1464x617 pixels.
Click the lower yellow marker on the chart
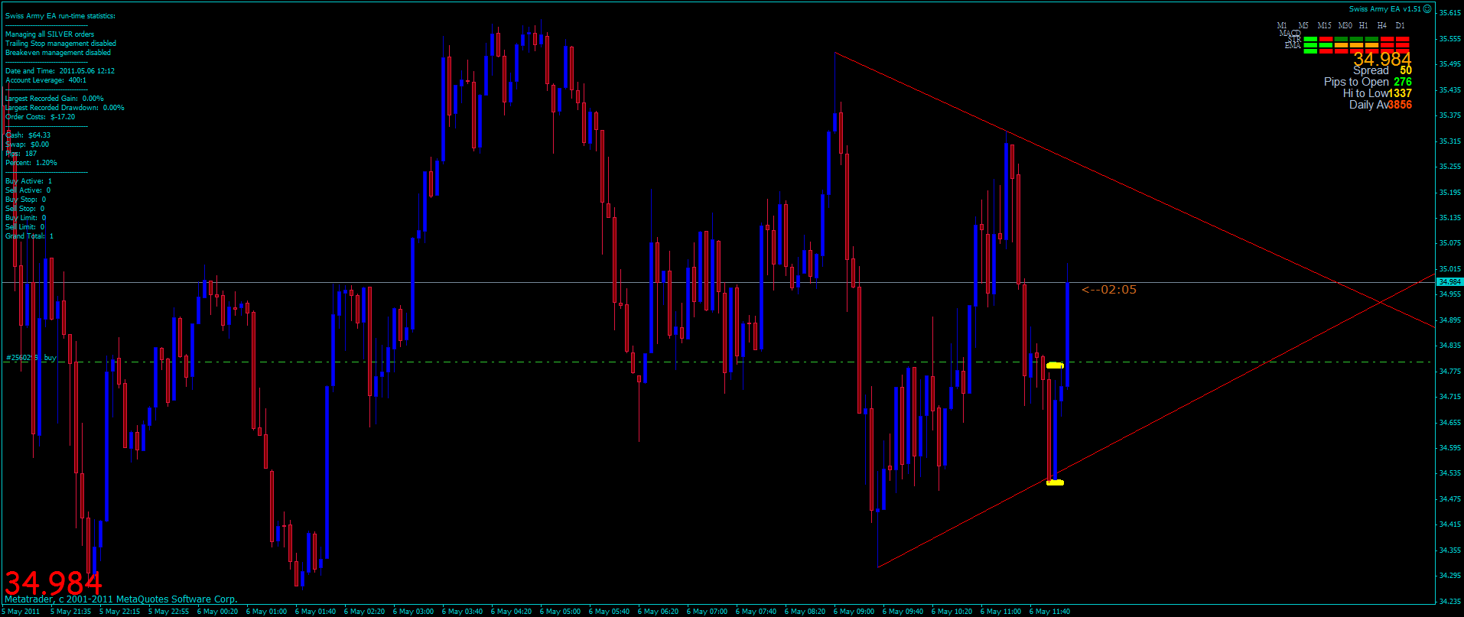click(1055, 482)
